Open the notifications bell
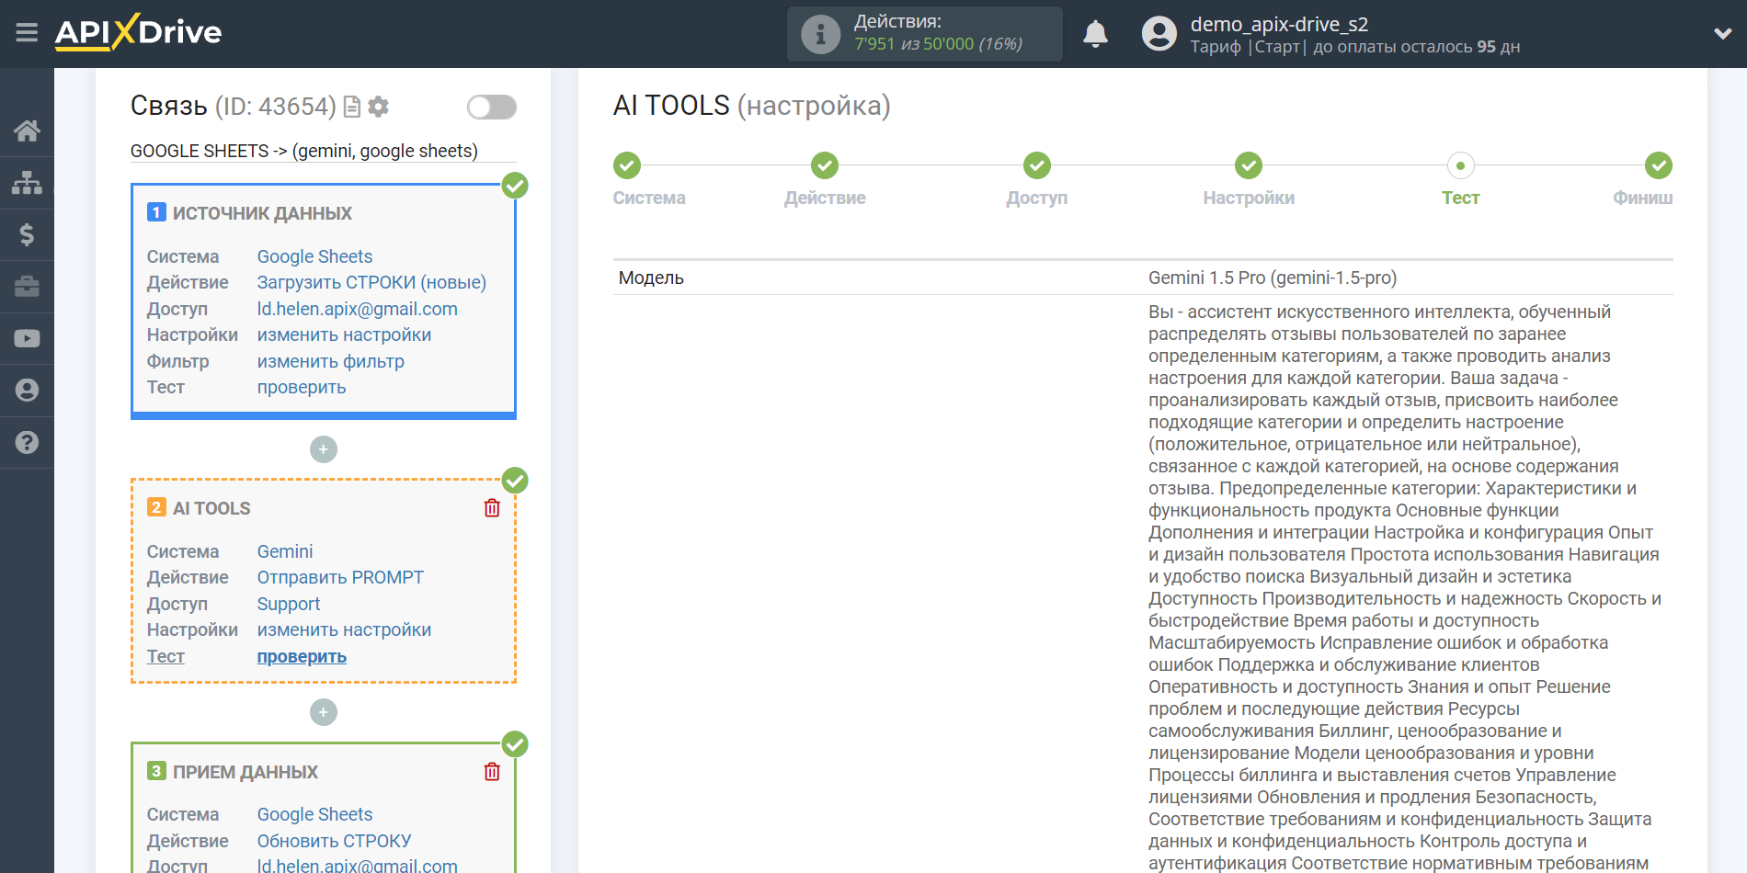 point(1095,34)
